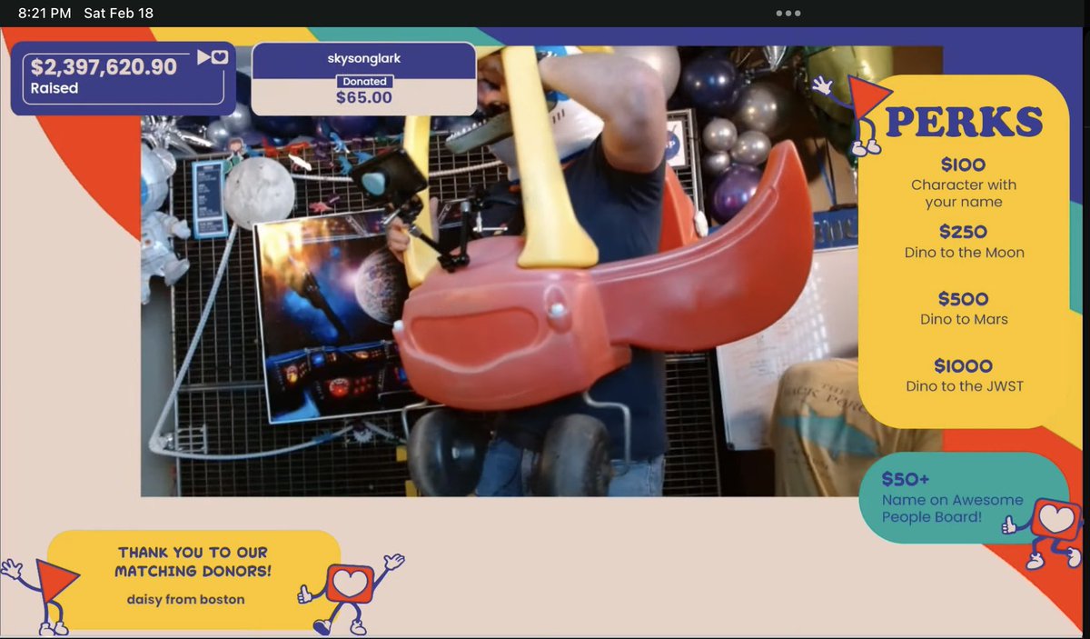Select the Donated label badge

coord(363,82)
